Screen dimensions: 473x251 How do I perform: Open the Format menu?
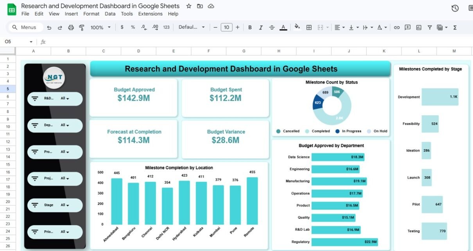click(91, 14)
